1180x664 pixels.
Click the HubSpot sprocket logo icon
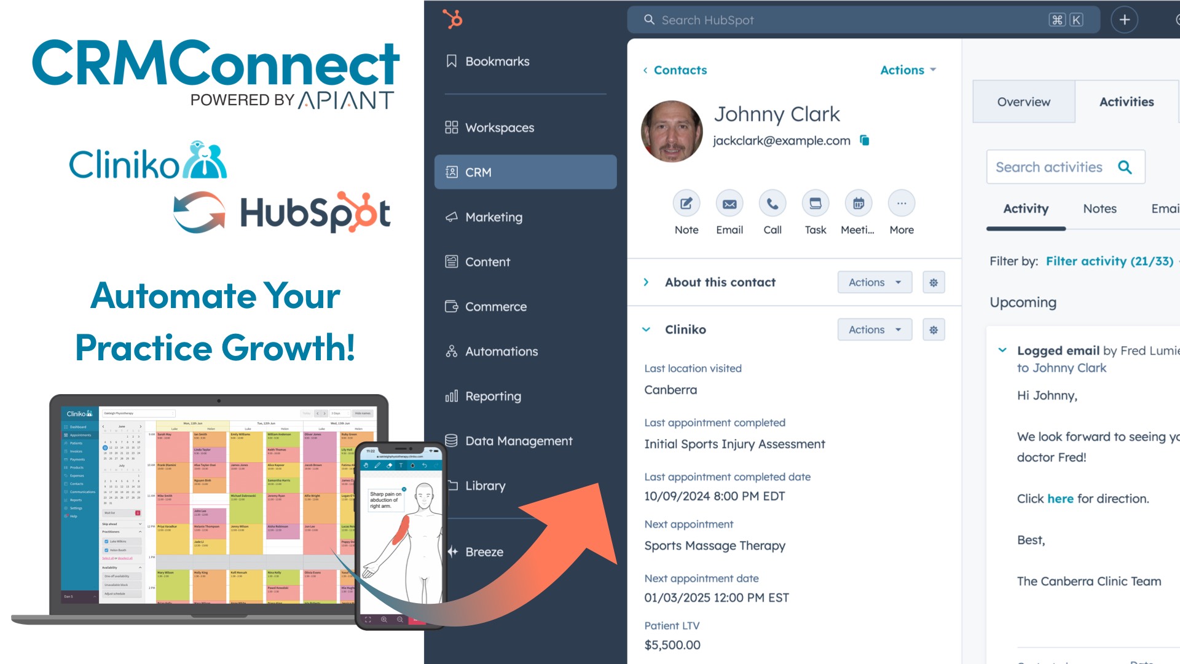tap(452, 20)
